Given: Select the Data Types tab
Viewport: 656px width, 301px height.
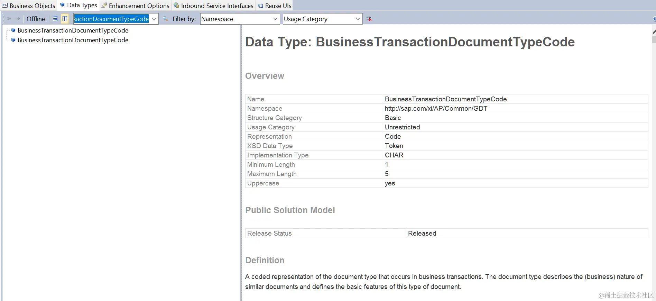Looking at the screenshot, I should [x=78, y=5].
